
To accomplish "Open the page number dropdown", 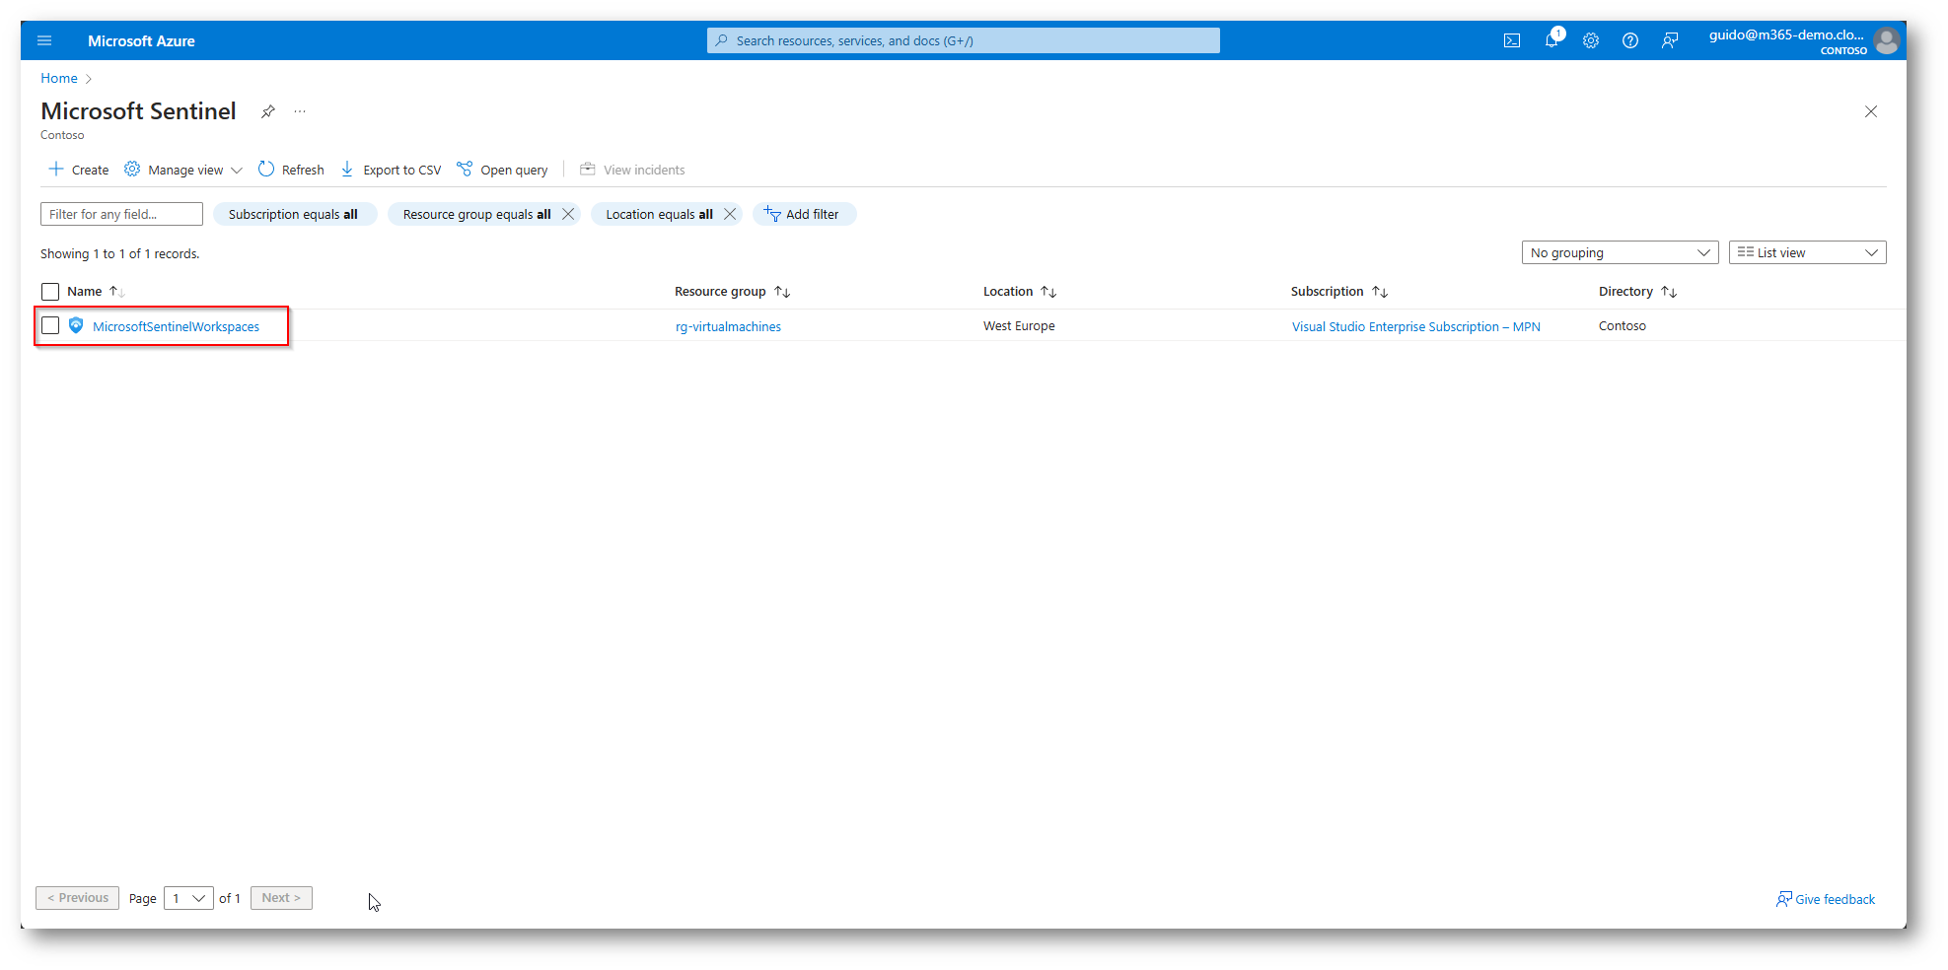I will (188, 898).
